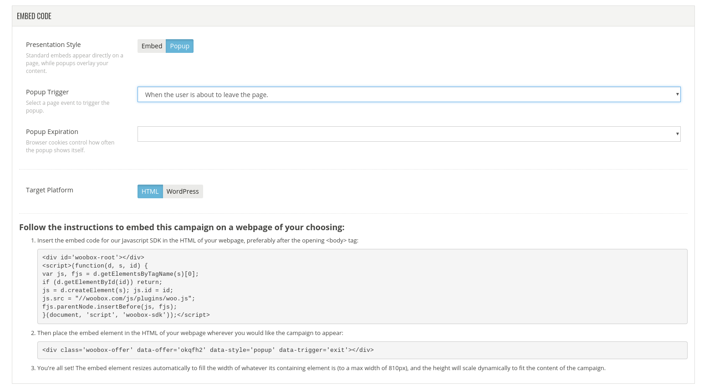Click the Popup Trigger dropdown arrow
The image size is (704, 392).
pyautogui.click(x=677, y=94)
